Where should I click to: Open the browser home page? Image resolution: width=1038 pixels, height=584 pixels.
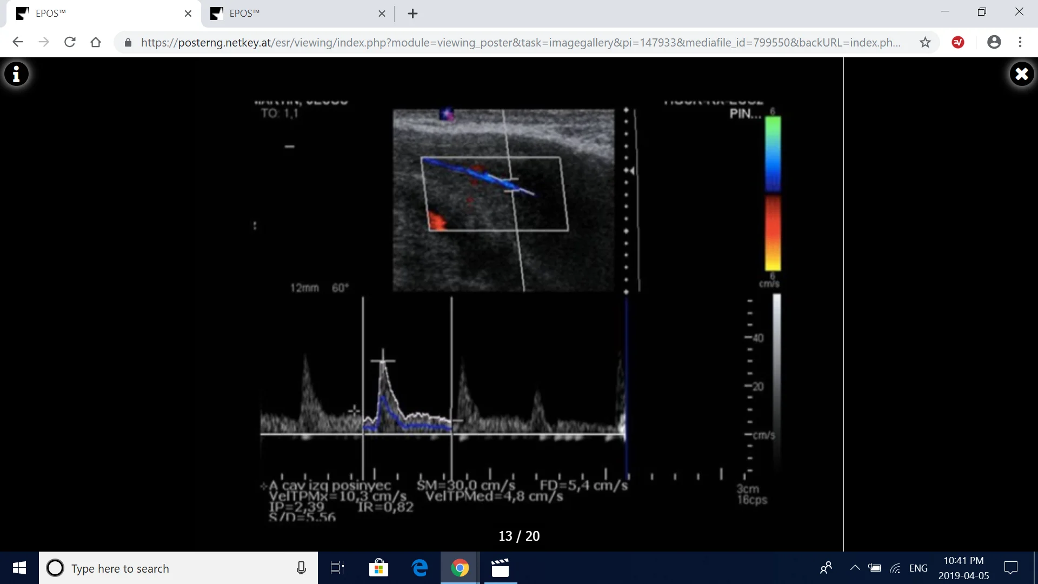click(96, 42)
